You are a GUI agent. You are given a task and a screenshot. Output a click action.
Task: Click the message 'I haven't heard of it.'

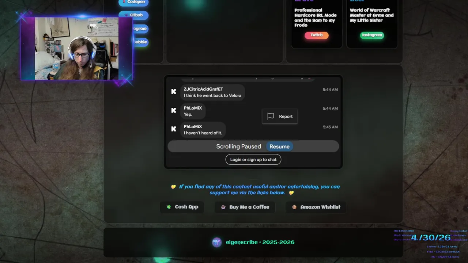203,133
